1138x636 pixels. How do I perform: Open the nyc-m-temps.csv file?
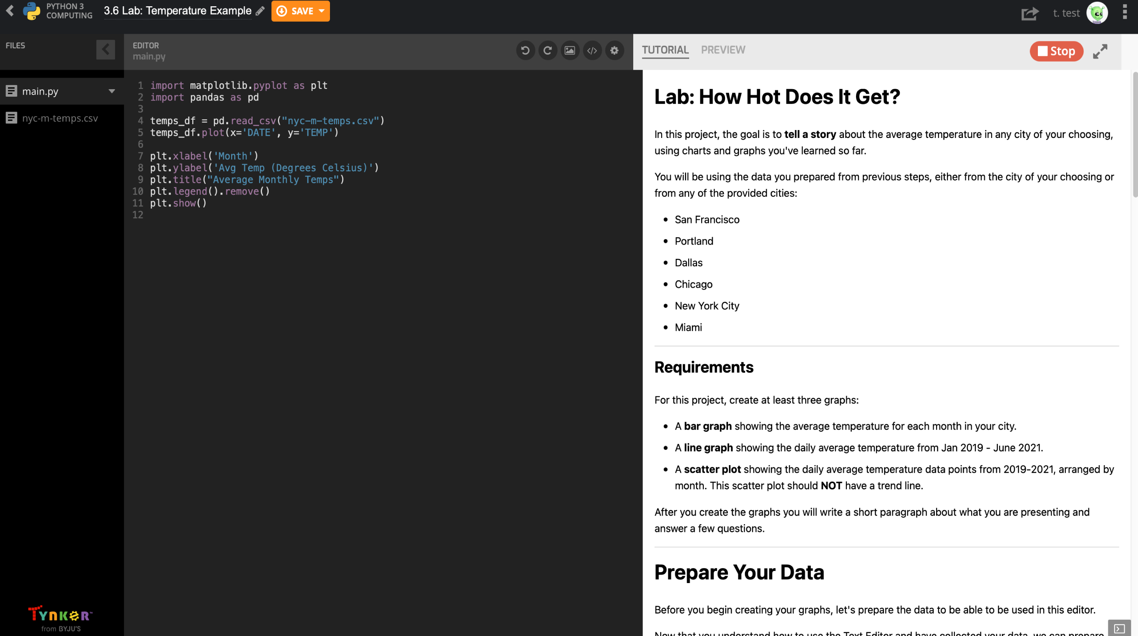point(60,118)
